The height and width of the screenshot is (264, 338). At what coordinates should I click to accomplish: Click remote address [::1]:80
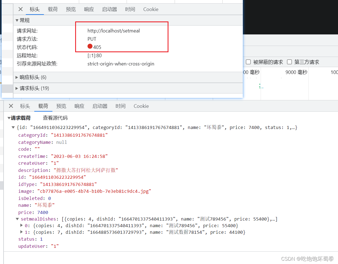(95, 56)
